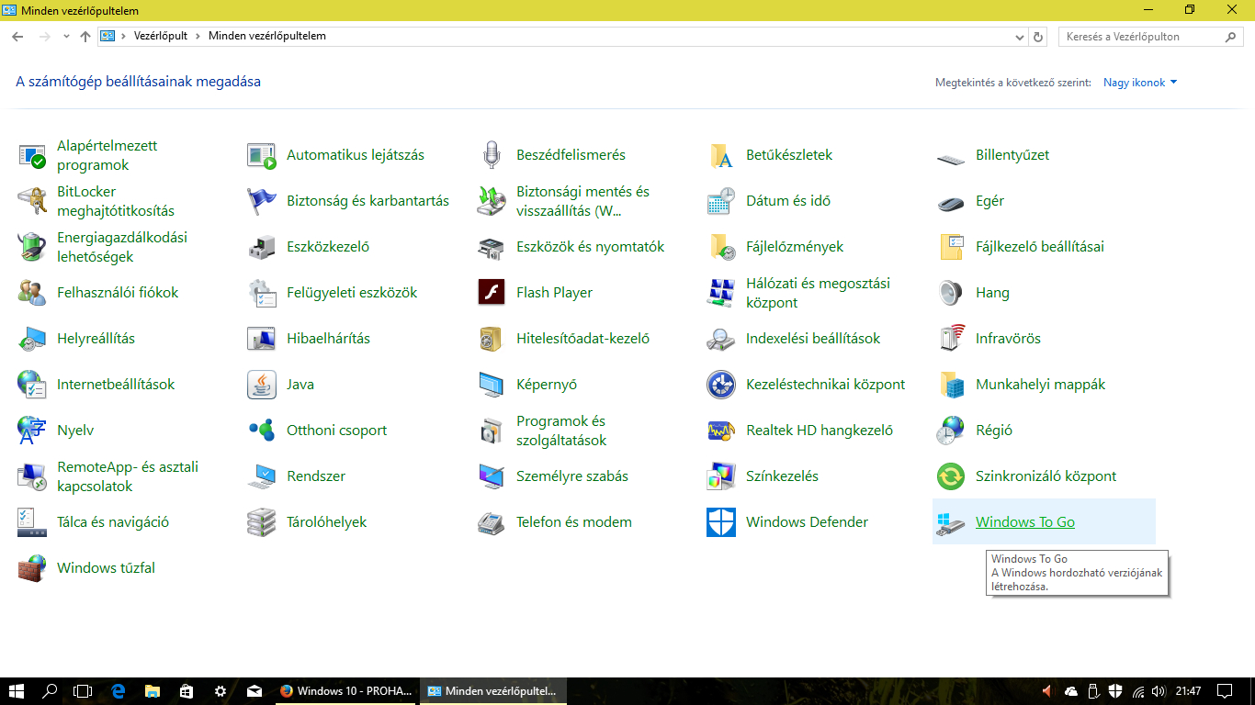The width and height of the screenshot is (1255, 705).
Task: Switch to the Windows 10 - PROHA Firefox taskbar window
Action: point(347,691)
